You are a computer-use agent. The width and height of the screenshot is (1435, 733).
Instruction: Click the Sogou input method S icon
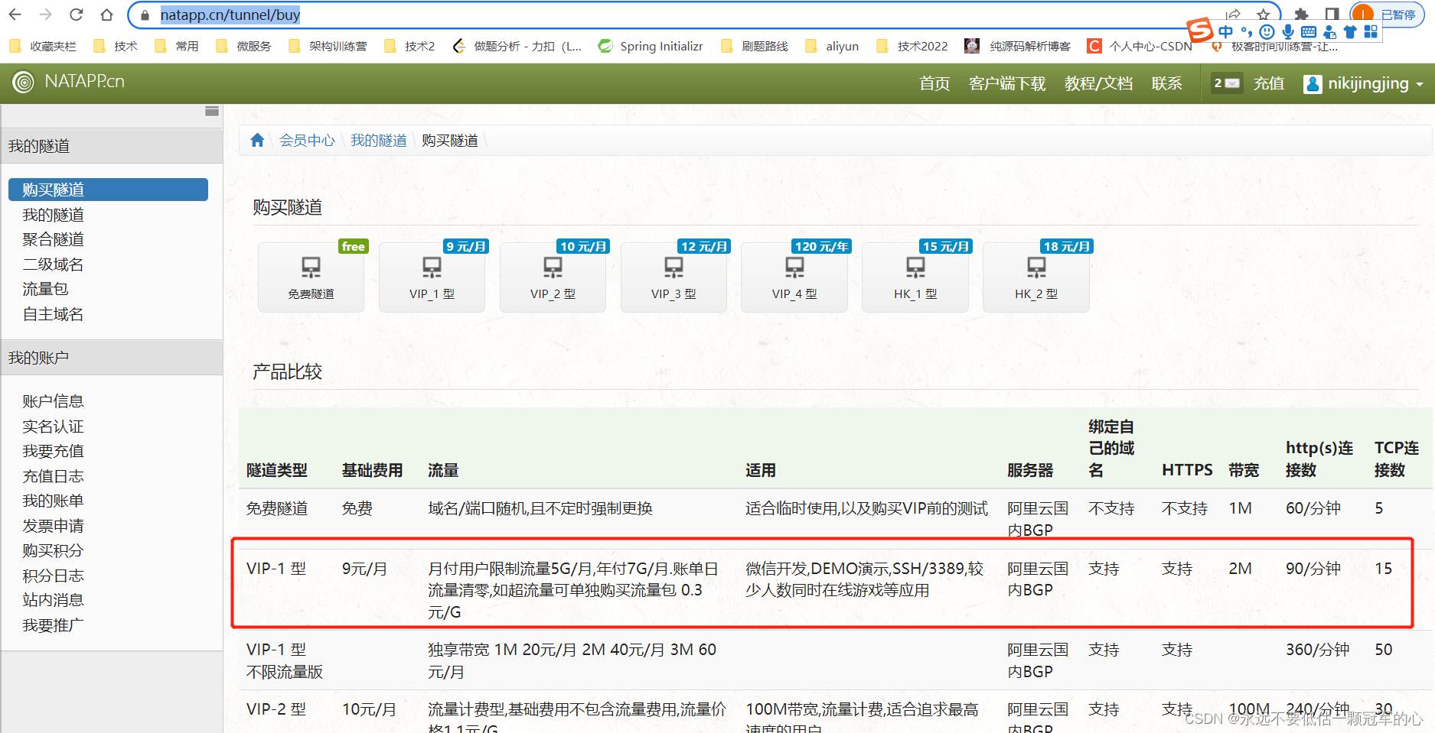click(x=1200, y=31)
